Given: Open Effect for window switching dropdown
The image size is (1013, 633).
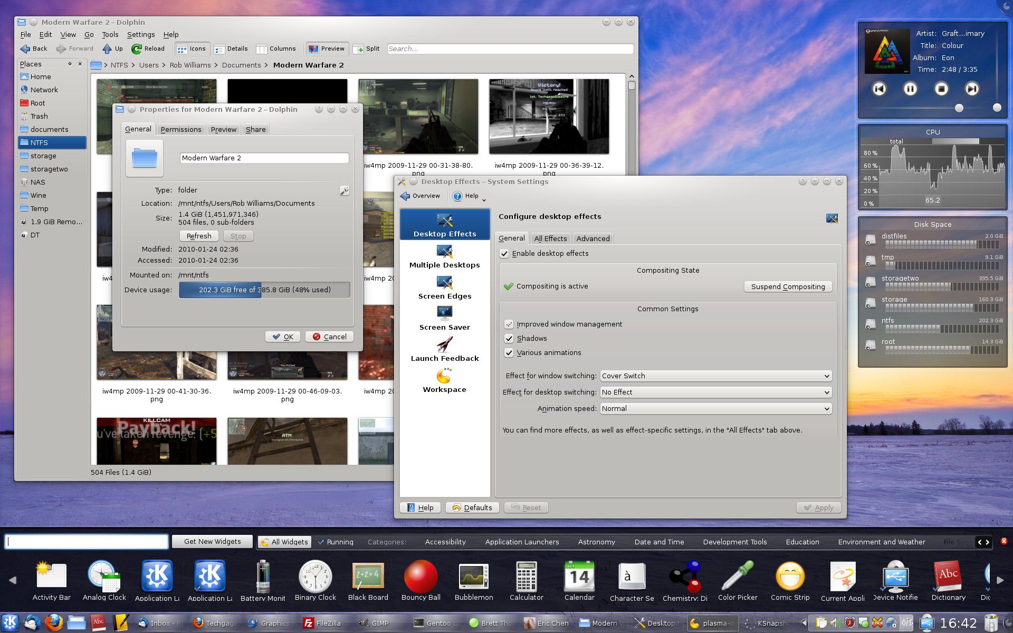Looking at the screenshot, I should (x=715, y=376).
